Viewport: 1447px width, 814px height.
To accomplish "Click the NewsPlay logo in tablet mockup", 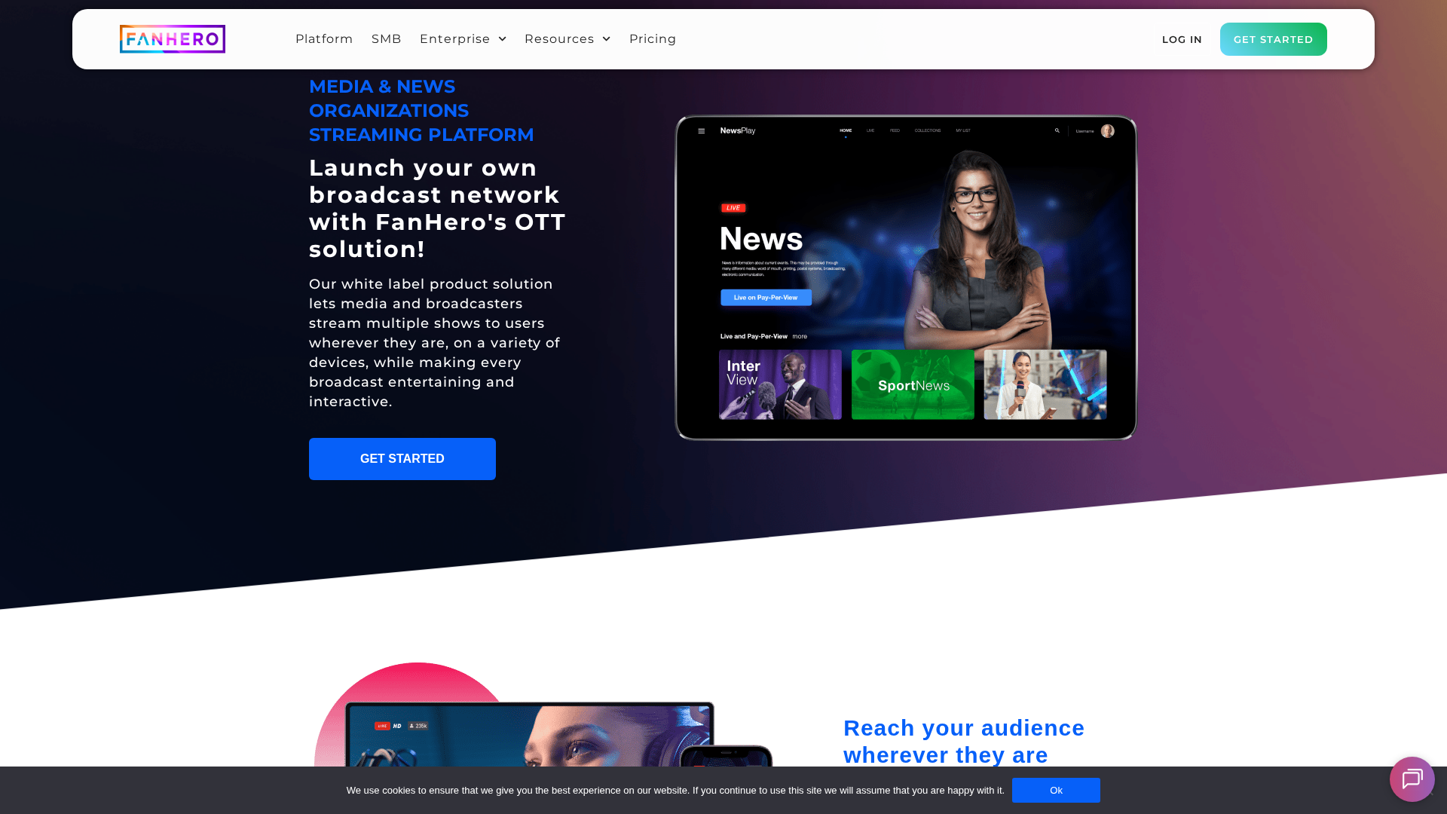I will click(737, 131).
